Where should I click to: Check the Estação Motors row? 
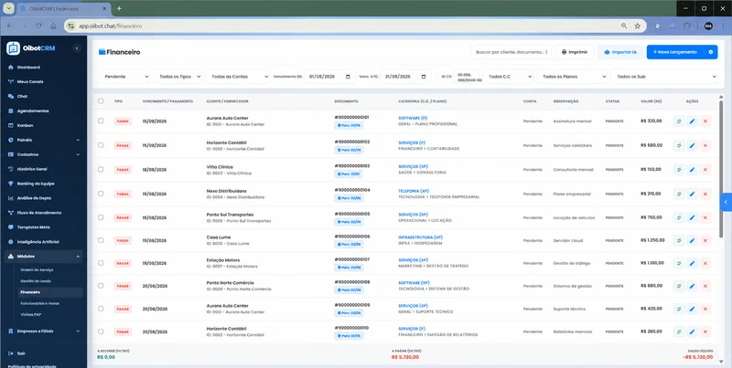101,263
